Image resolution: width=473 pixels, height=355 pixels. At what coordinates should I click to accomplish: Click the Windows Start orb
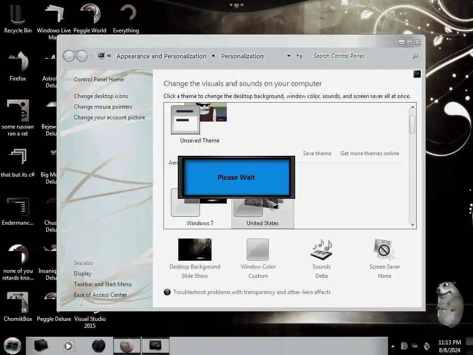(12, 346)
